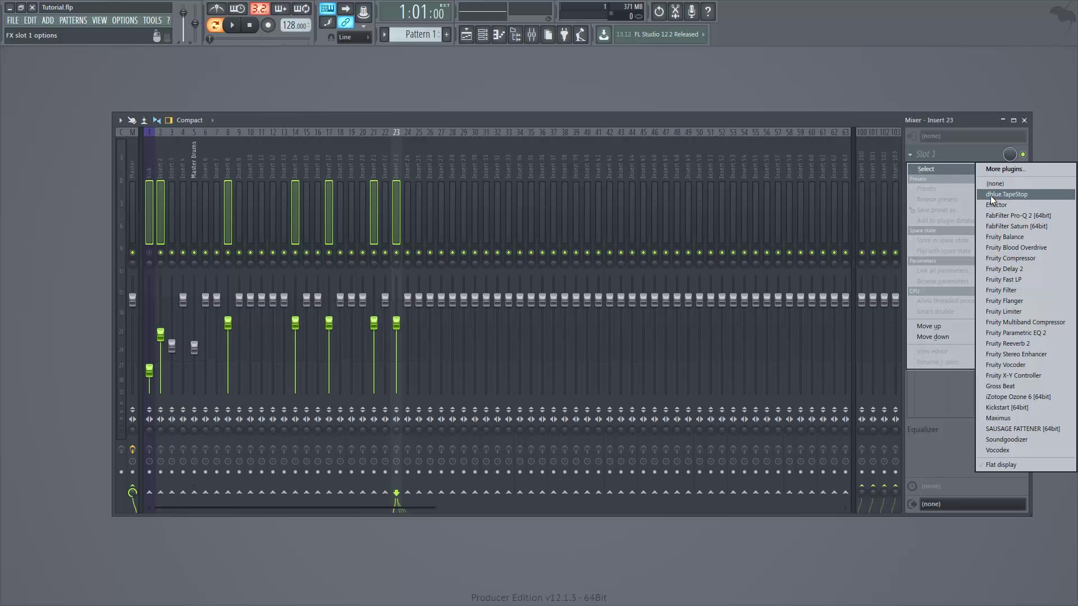Toggle the Flat display option
Screen dimensions: 1078x606
pyautogui.click(x=1001, y=465)
